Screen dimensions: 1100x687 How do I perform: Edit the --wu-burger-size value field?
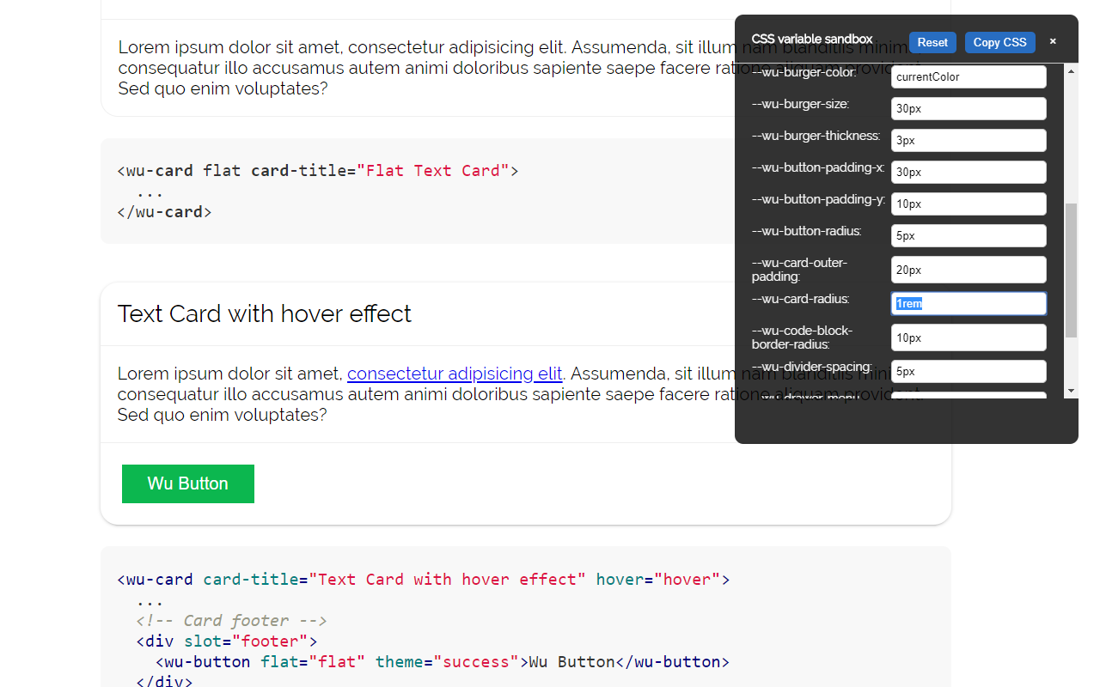[969, 108]
